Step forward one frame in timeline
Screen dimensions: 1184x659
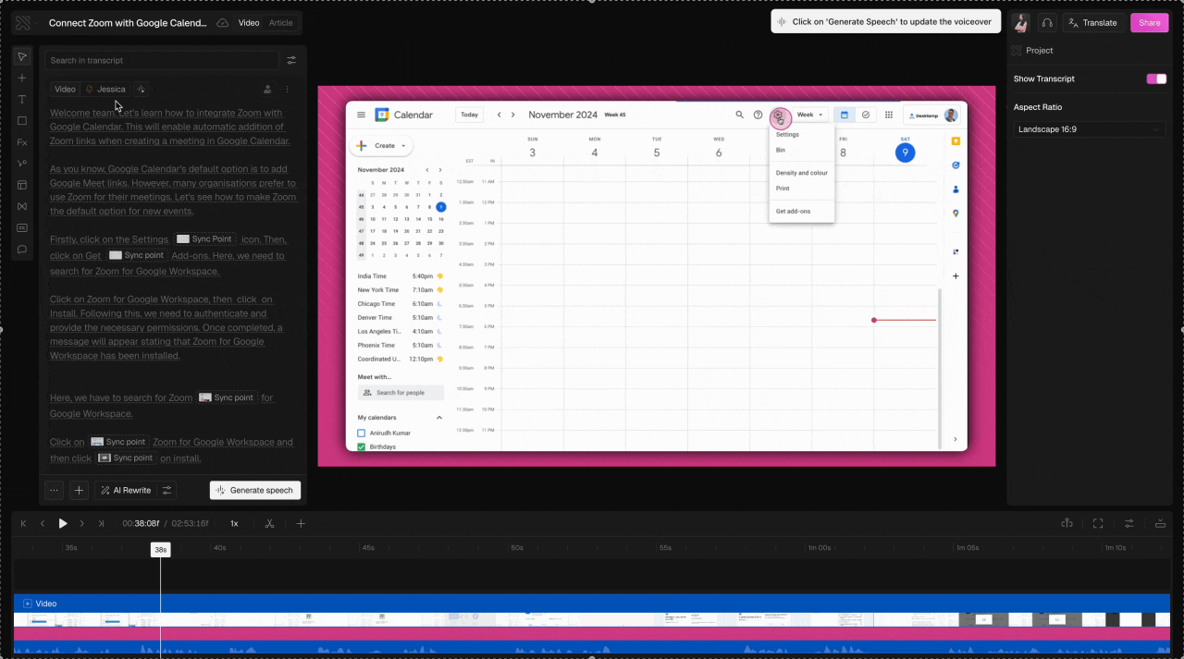coord(82,523)
